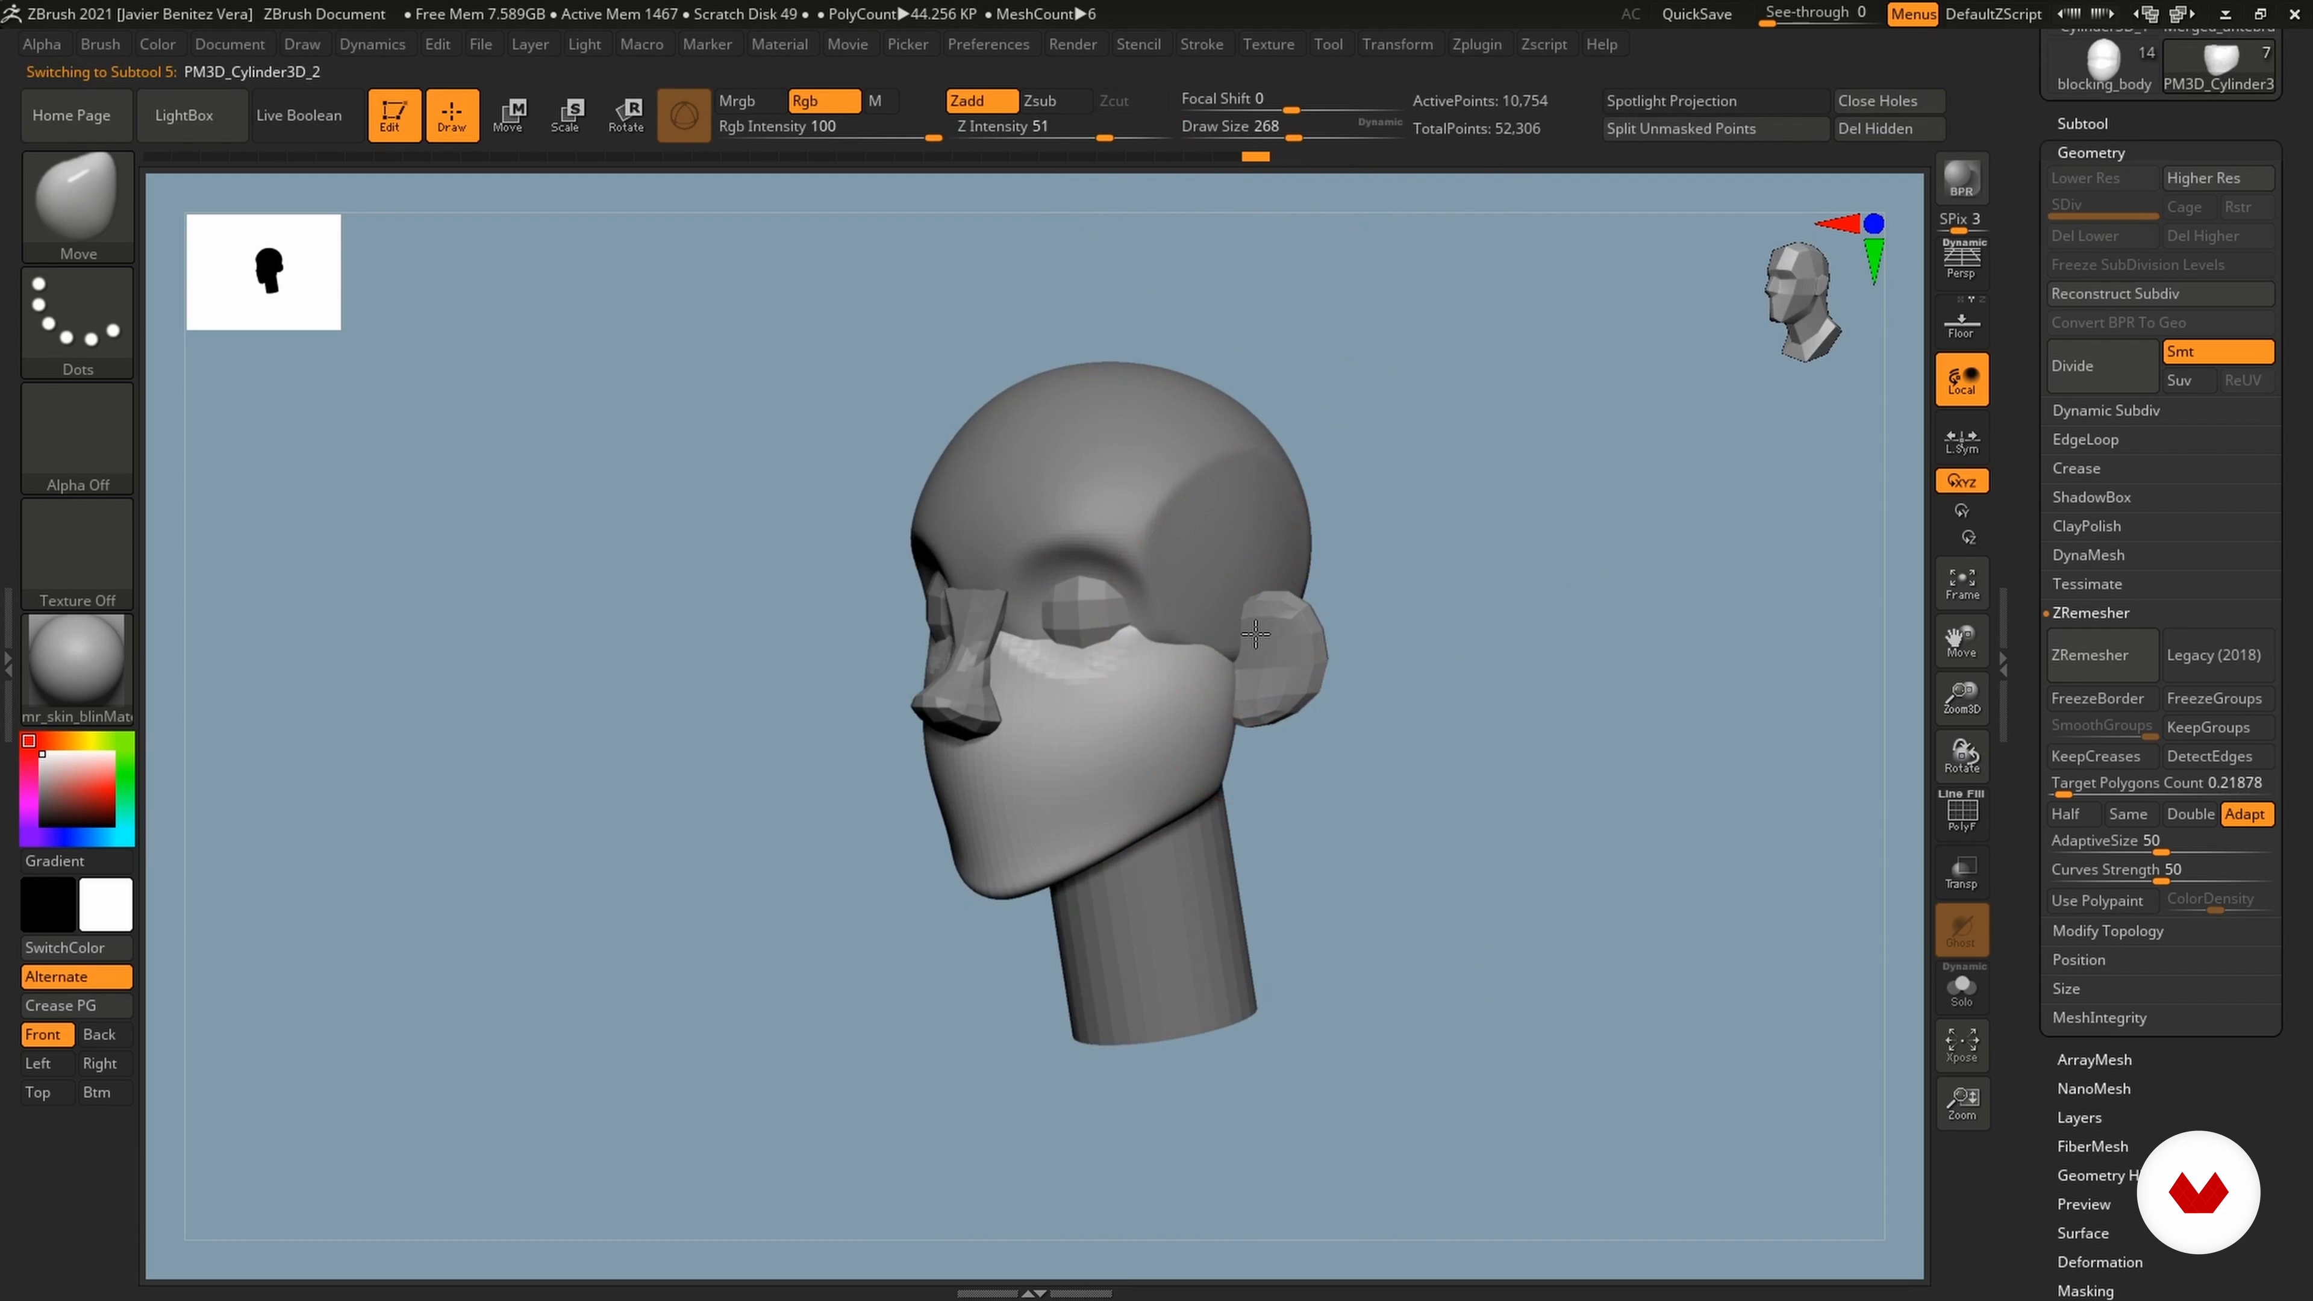
Task: Toggle the Alternate color button
Action: pyautogui.click(x=76, y=977)
